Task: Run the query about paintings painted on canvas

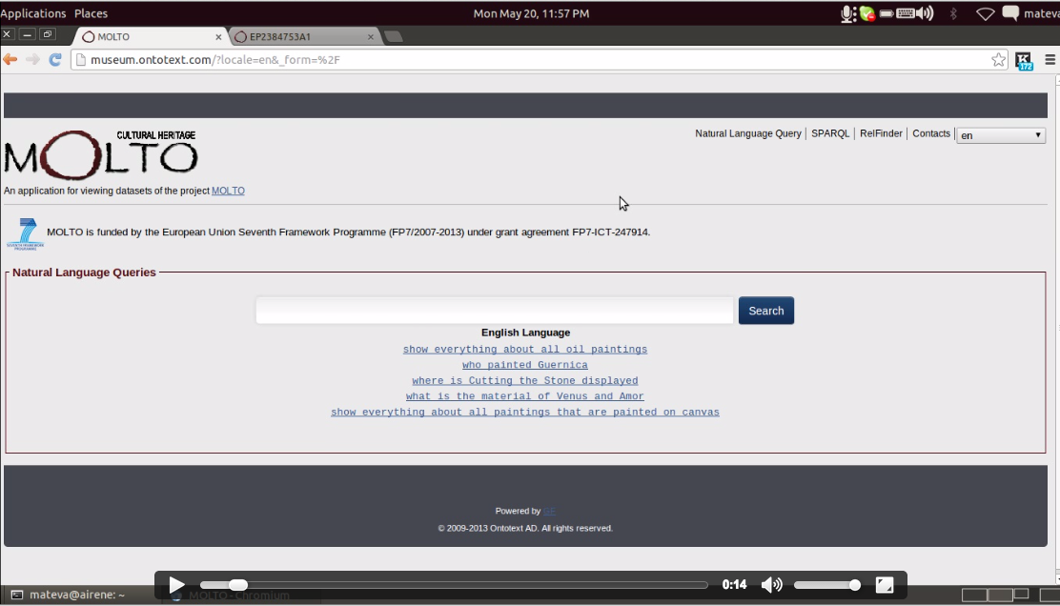Action: tap(525, 413)
